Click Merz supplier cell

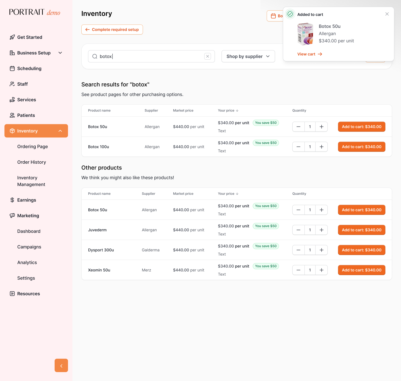[x=146, y=270]
